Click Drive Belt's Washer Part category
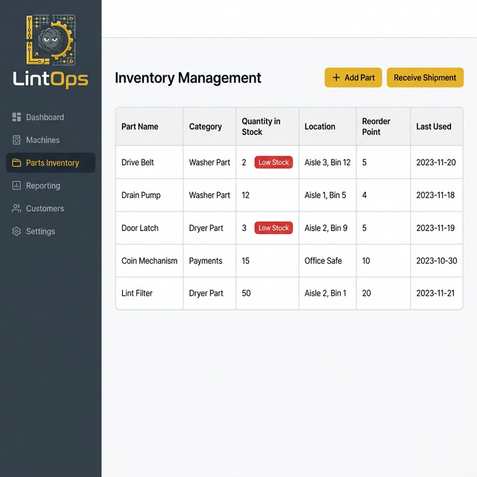 pyautogui.click(x=209, y=162)
